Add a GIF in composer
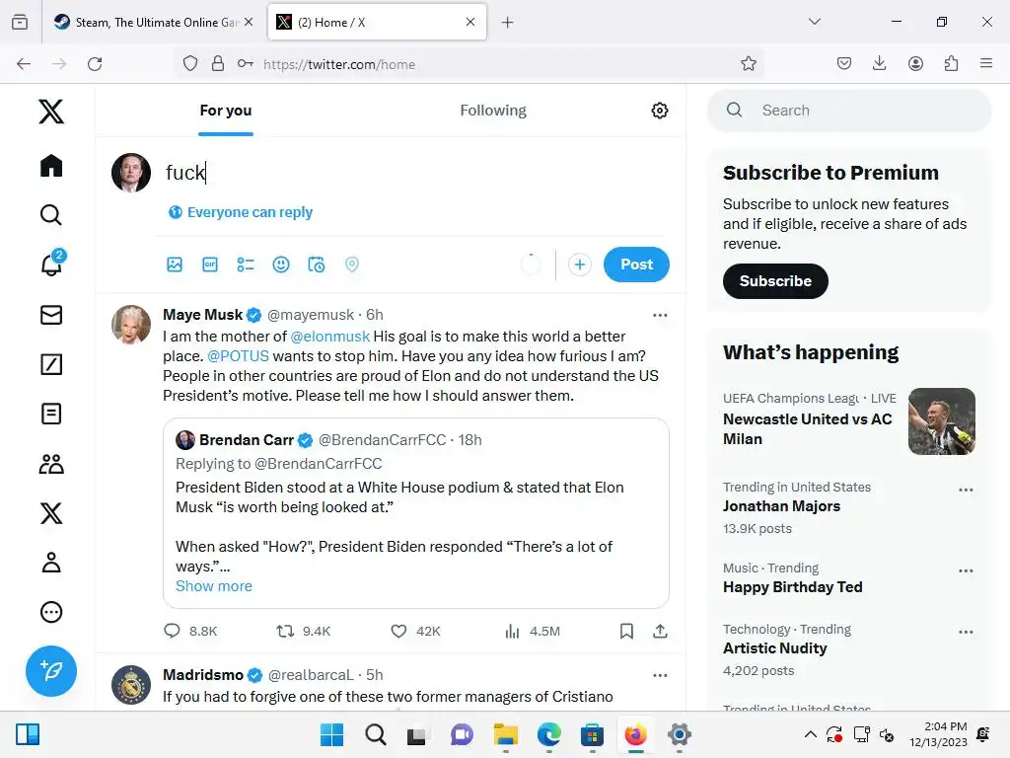Viewport: 1010px width, 758px height. 210,265
